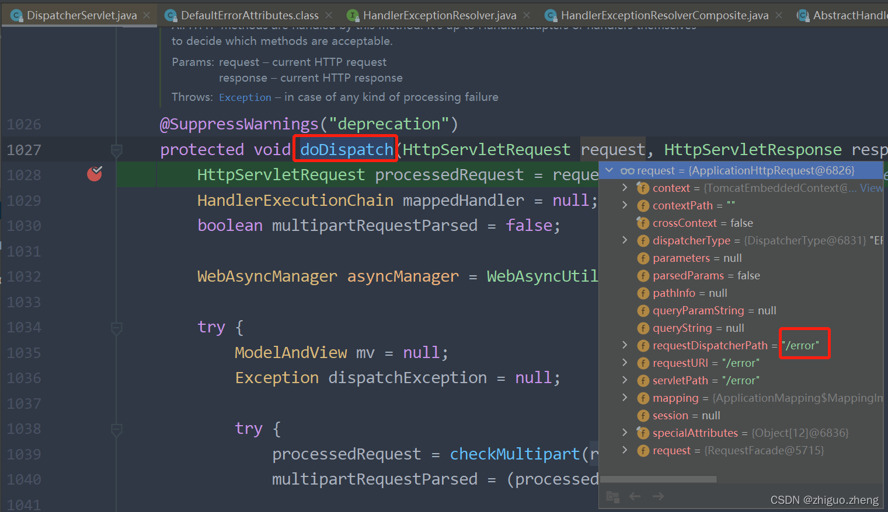Open the HandlerExceptionResolverComposite.java tab
The height and width of the screenshot is (512, 888).
pyautogui.click(x=664, y=15)
